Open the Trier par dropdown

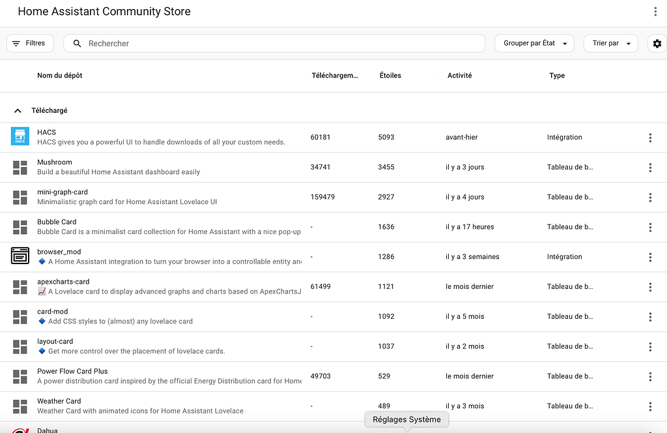point(610,43)
